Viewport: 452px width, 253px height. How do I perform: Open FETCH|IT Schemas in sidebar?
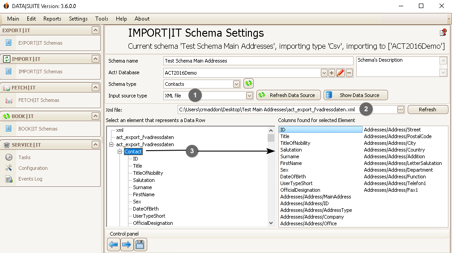click(x=38, y=100)
